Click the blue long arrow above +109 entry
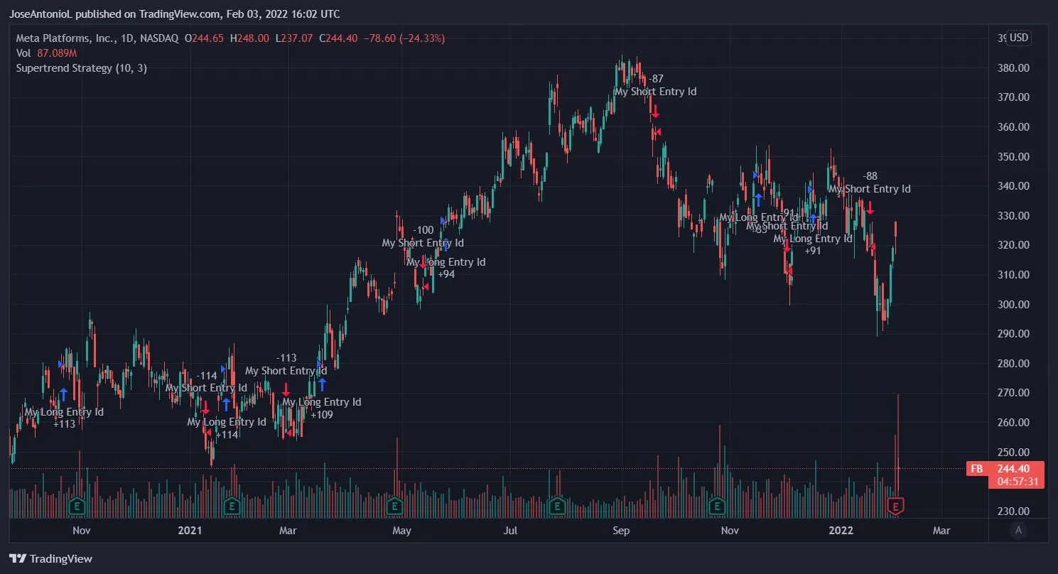The height and width of the screenshot is (574, 1058). (x=322, y=385)
